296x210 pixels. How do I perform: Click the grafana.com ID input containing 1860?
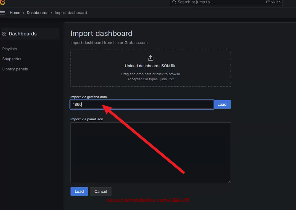pos(142,104)
